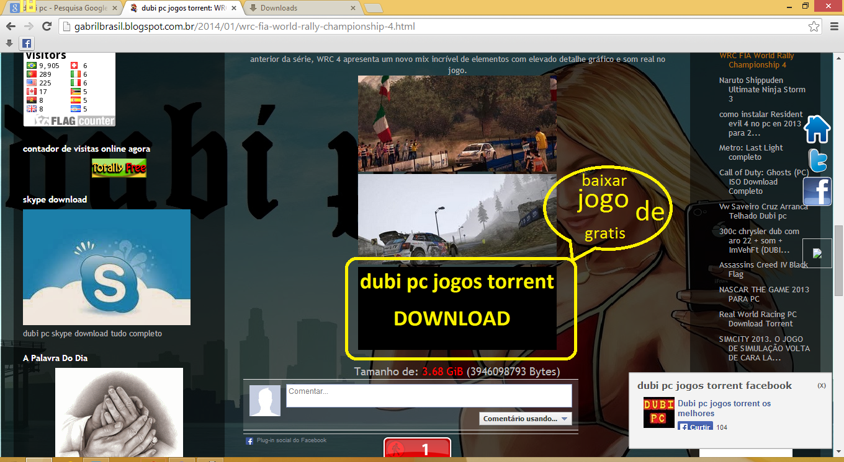Open a new tab with the new tab button

coord(372,8)
